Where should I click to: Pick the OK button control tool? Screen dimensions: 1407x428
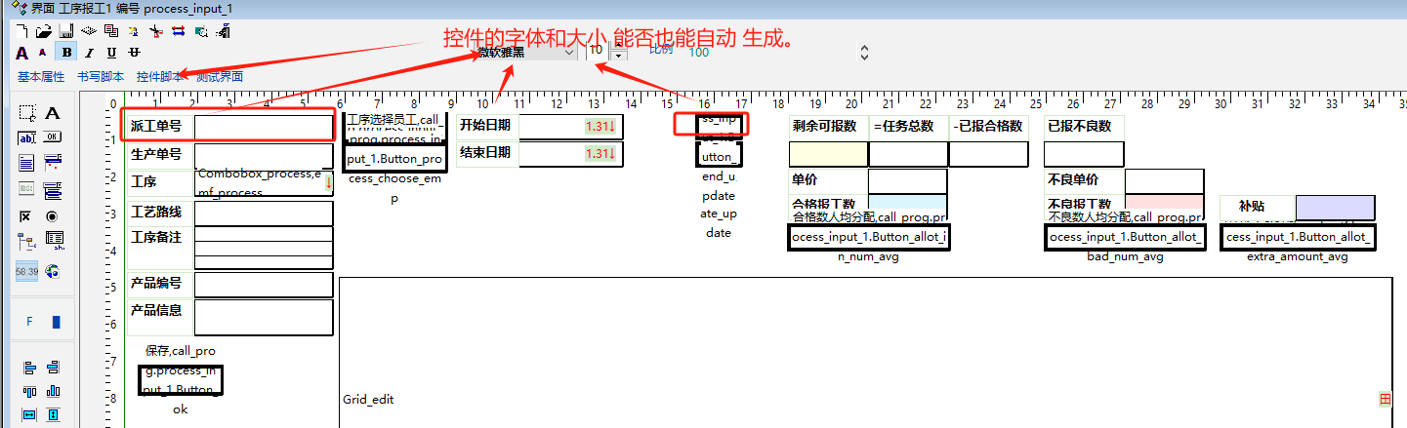(x=53, y=138)
